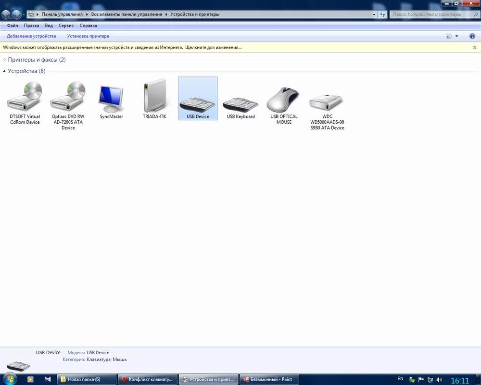Image resolution: width=481 pixels, height=385 pixels.
Task: Click the EN language indicator
Action: tap(400, 379)
